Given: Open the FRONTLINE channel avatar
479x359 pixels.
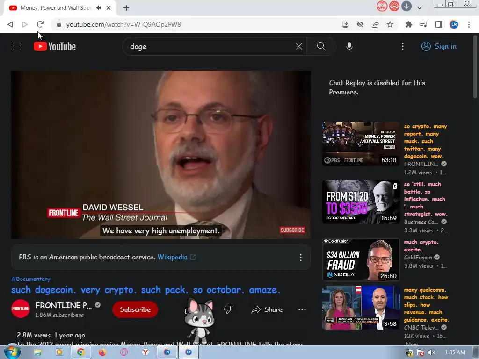Looking at the screenshot, I should coord(21,309).
